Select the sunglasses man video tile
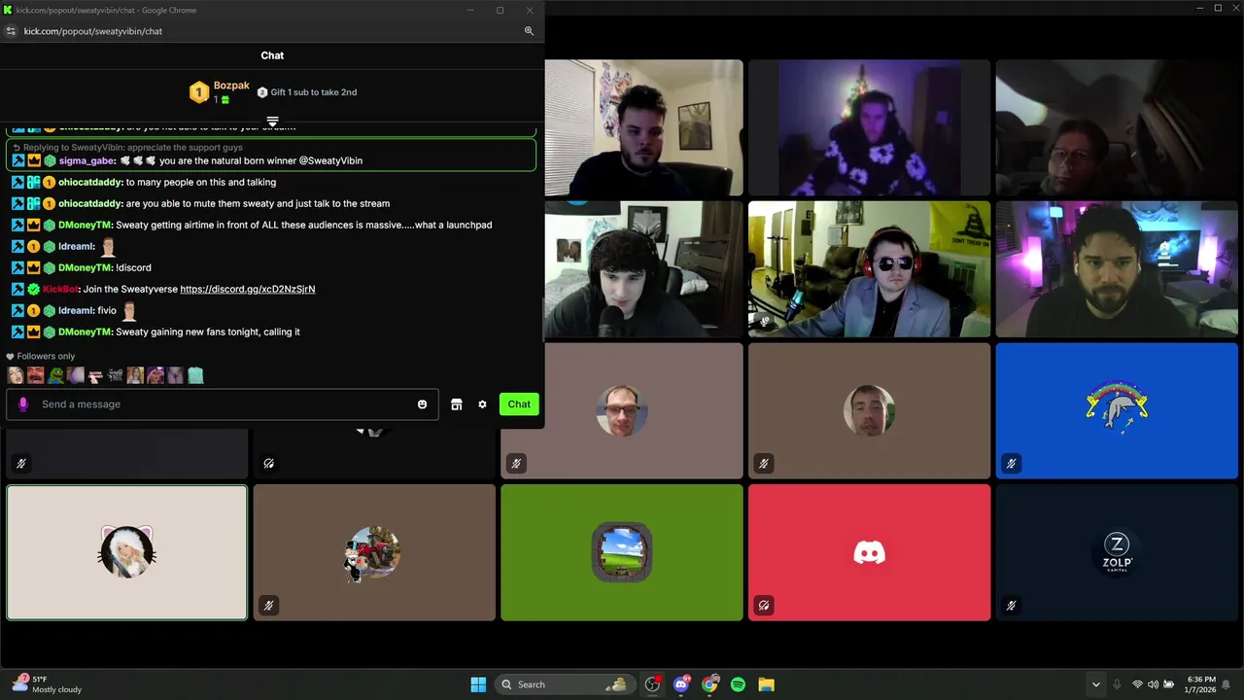Viewport: 1244px width, 700px height. click(869, 269)
